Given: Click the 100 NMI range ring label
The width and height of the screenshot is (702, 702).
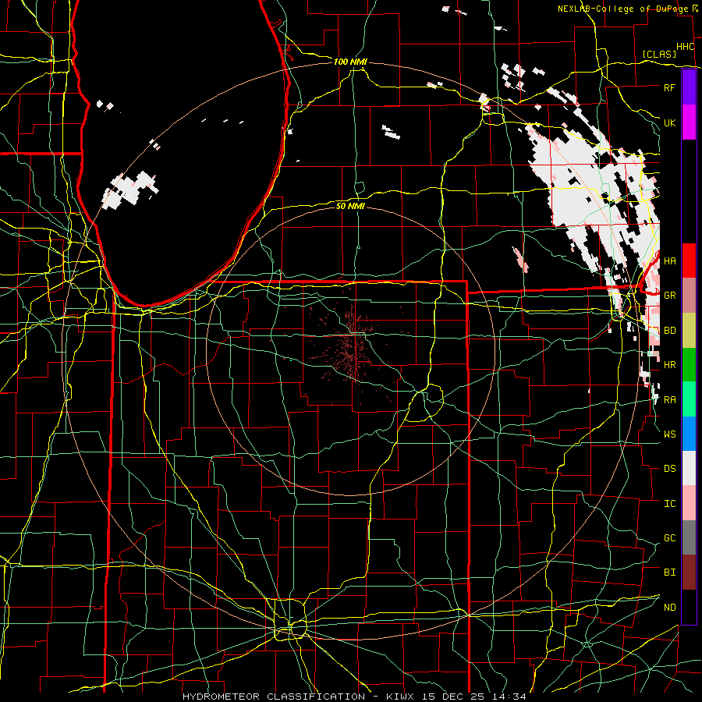Looking at the screenshot, I should [x=350, y=62].
